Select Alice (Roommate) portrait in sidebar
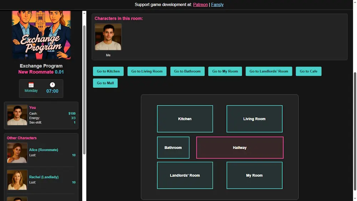 (x=17, y=153)
